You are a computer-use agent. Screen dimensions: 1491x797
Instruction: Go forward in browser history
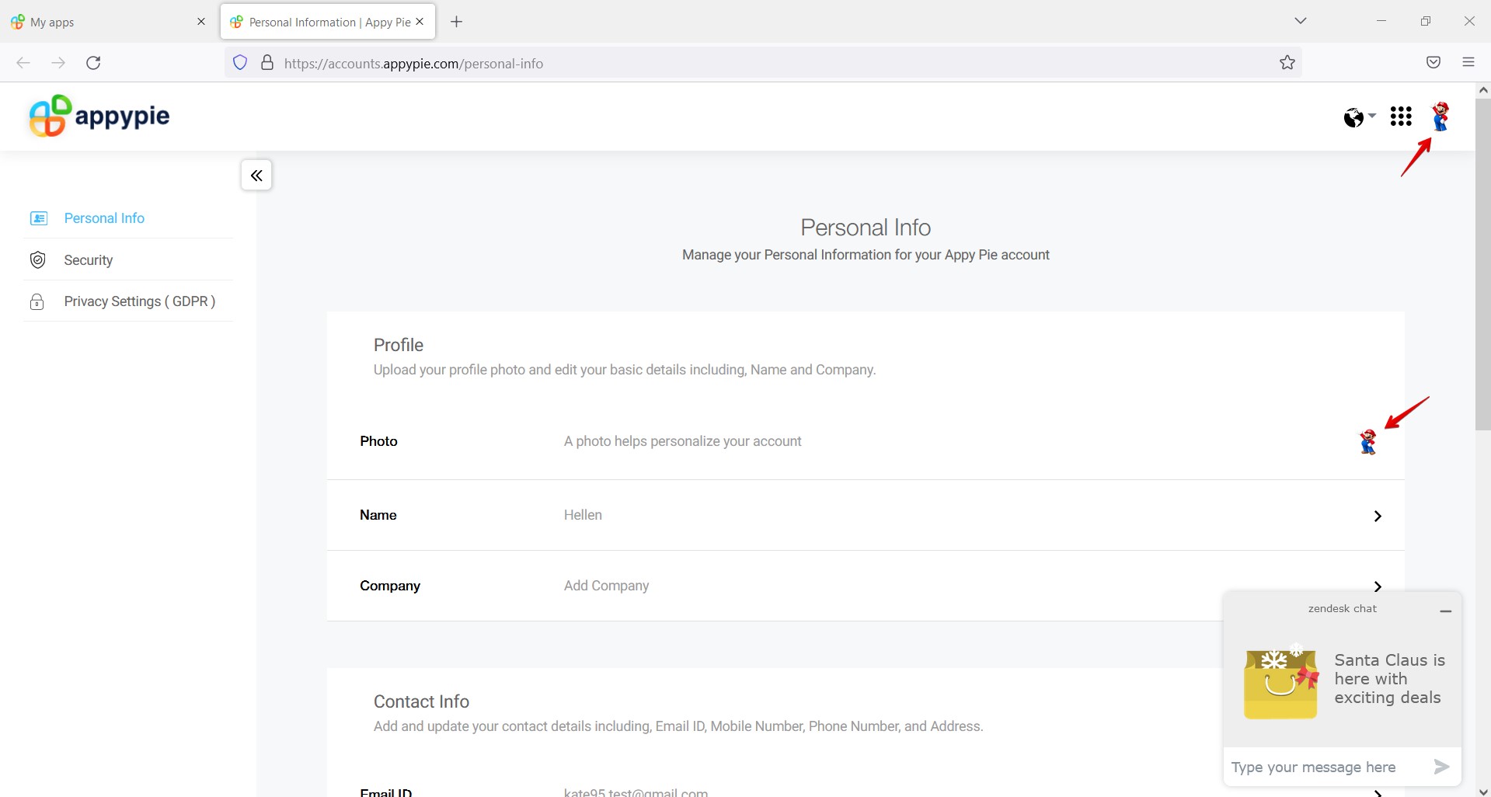58,63
